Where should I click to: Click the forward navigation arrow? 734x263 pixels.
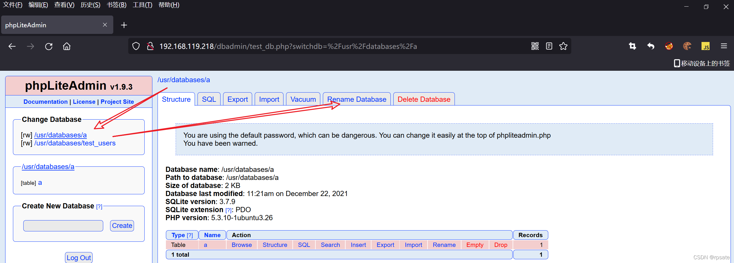[x=30, y=46]
